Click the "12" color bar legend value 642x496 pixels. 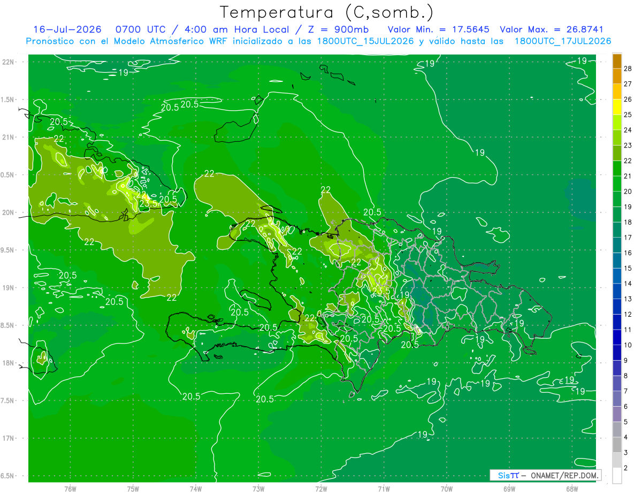tap(628, 314)
